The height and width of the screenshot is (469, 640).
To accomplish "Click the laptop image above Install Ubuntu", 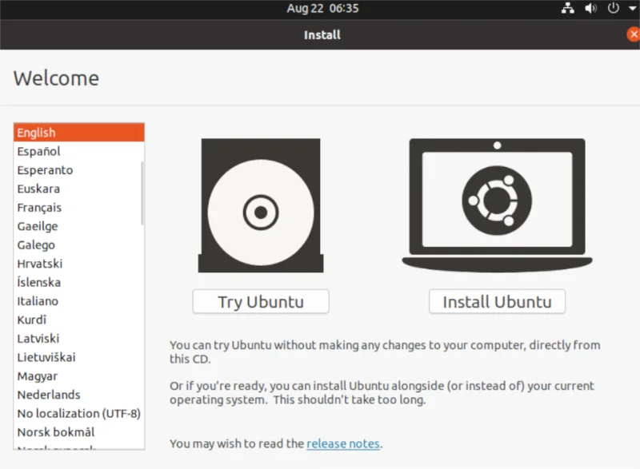I will pyautogui.click(x=497, y=205).
